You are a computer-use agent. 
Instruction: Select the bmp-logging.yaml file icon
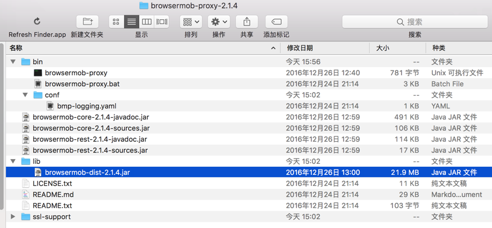pyautogui.click(x=50, y=106)
